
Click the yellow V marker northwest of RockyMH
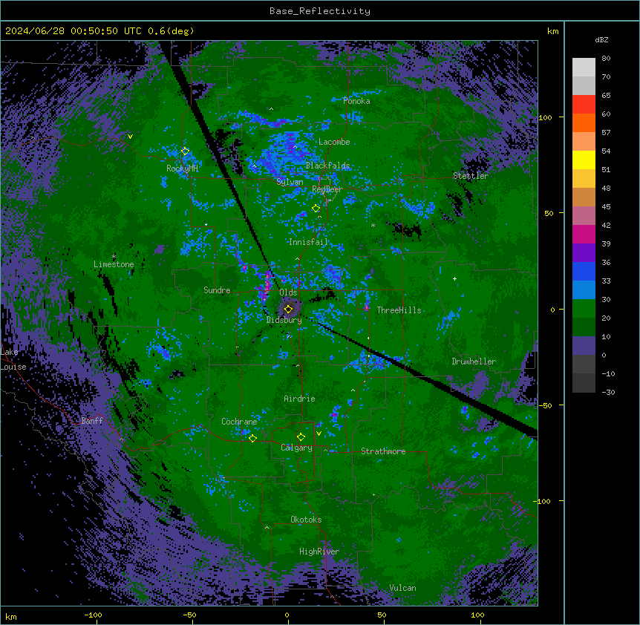pos(130,137)
